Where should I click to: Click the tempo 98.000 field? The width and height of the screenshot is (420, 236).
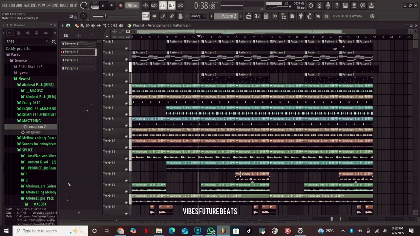pos(133,6)
